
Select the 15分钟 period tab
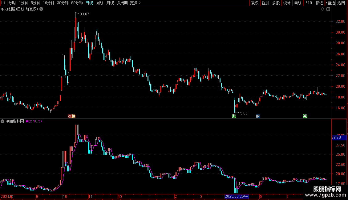click(48, 3)
